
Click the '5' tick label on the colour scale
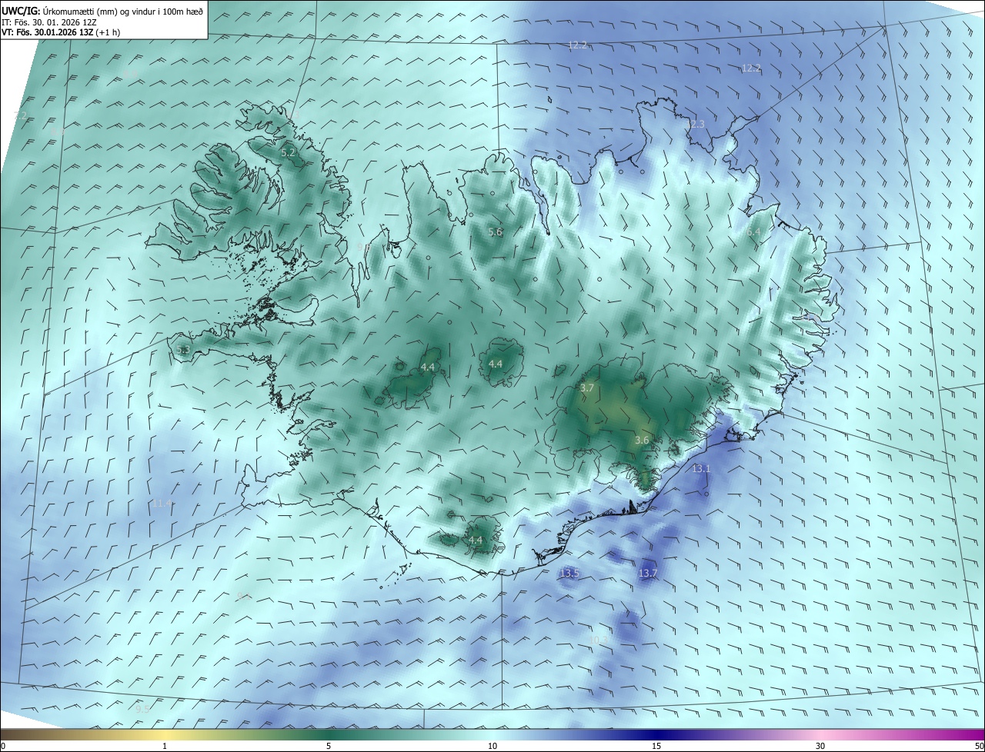(329, 746)
